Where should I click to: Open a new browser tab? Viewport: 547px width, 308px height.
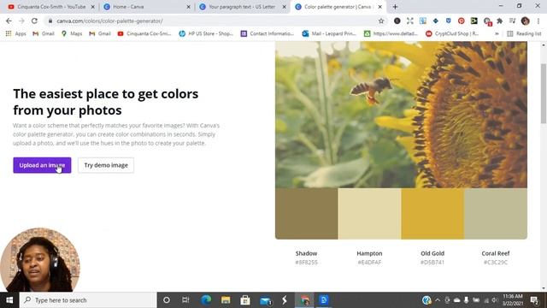coord(395,7)
